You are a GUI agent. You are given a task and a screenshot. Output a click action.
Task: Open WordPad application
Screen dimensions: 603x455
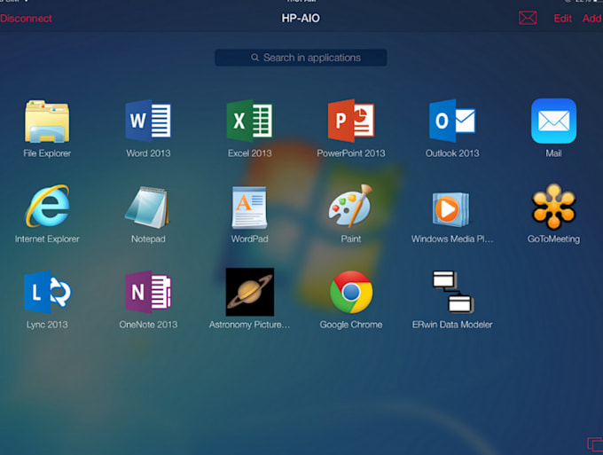tap(249, 208)
